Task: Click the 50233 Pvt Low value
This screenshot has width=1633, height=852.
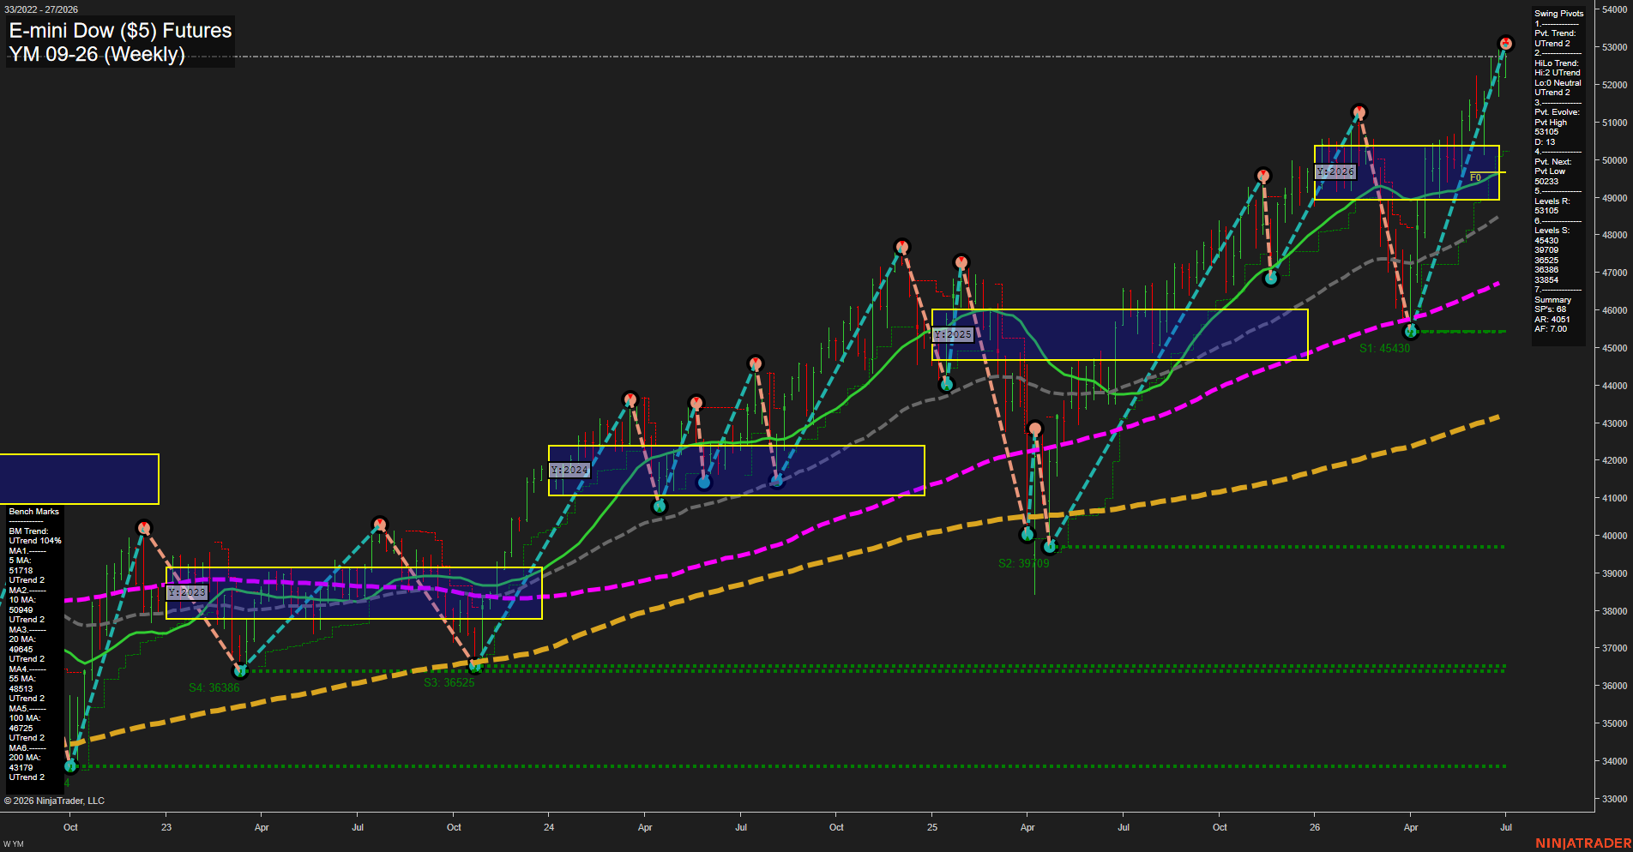Action: (x=1546, y=182)
